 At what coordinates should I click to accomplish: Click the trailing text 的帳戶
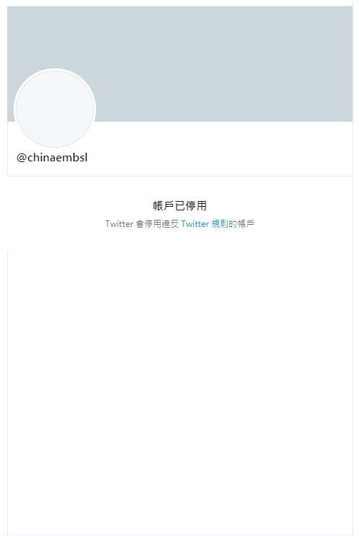(x=241, y=224)
